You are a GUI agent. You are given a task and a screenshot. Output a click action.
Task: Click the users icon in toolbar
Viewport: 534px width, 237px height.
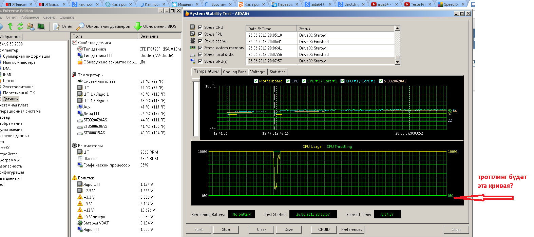(31, 26)
